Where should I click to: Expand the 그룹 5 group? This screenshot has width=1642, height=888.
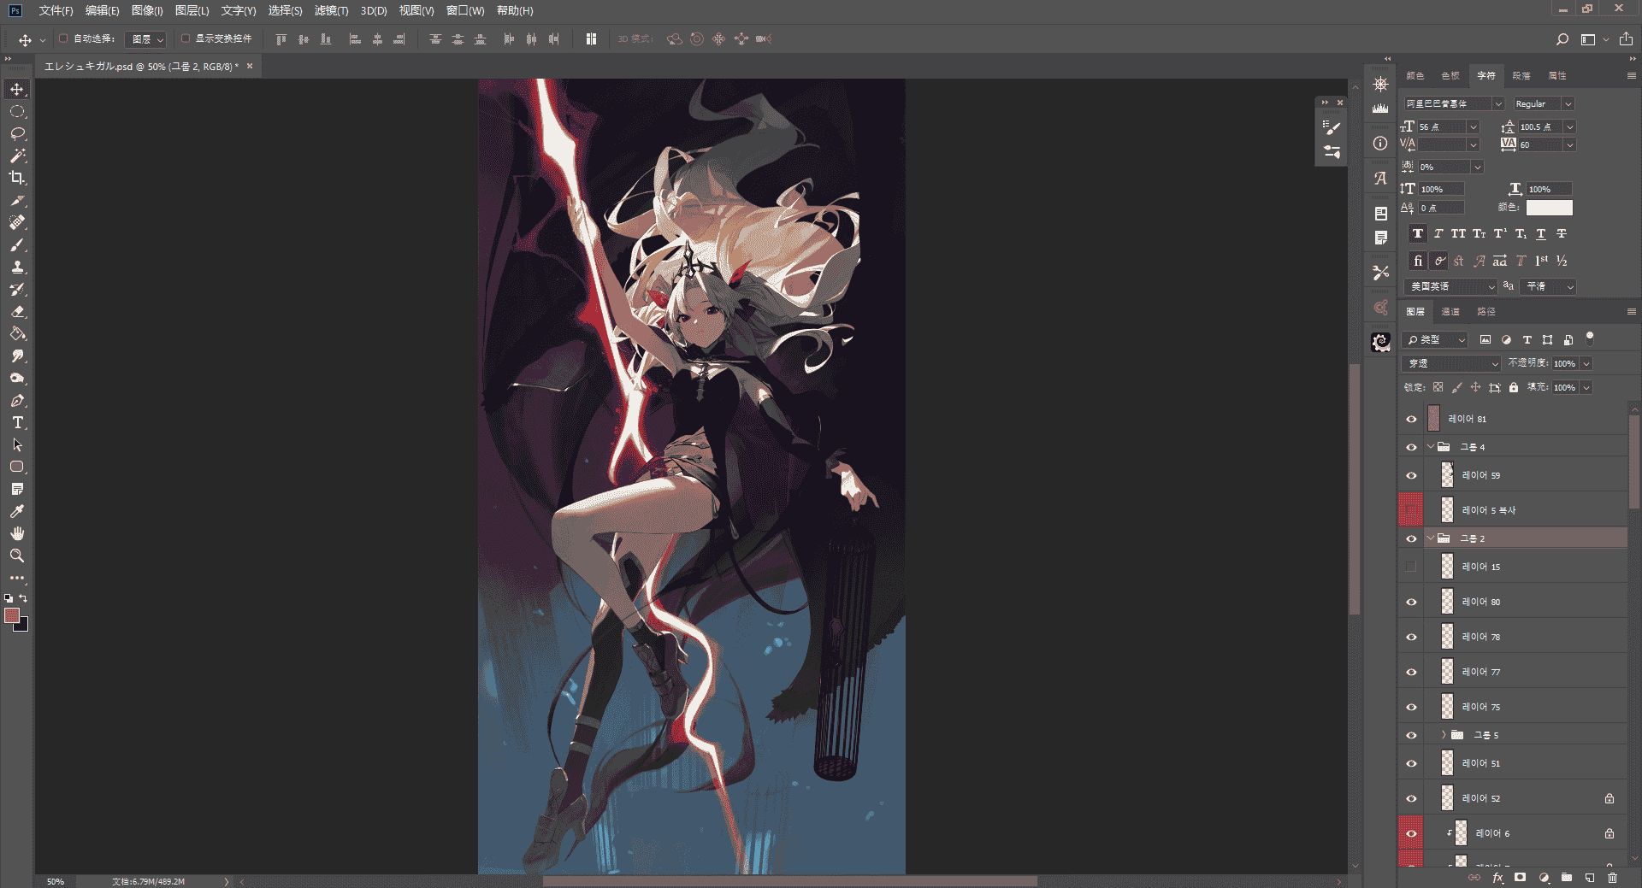pos(1444,735)
